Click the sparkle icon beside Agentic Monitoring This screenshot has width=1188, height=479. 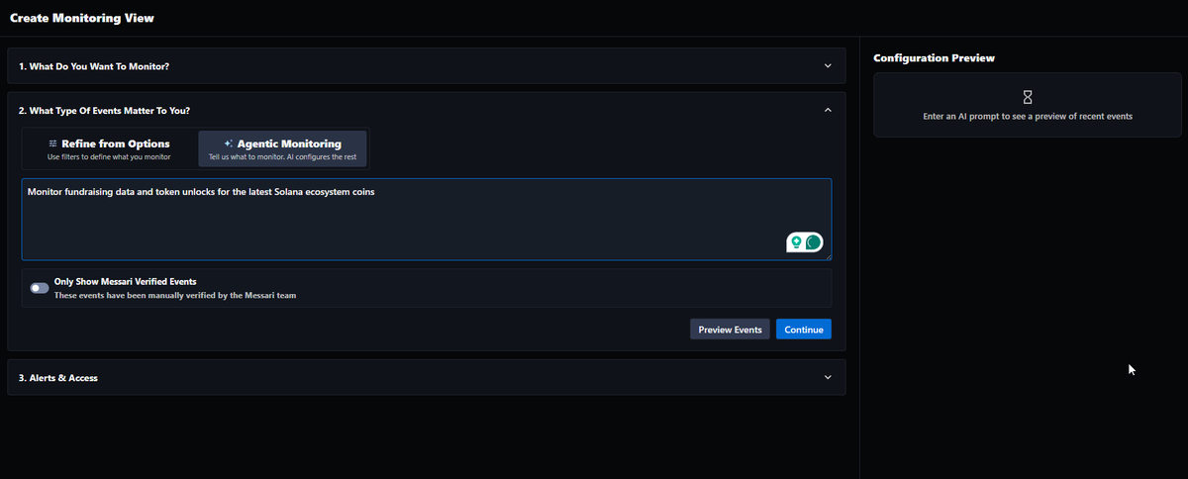pos(229,144)
